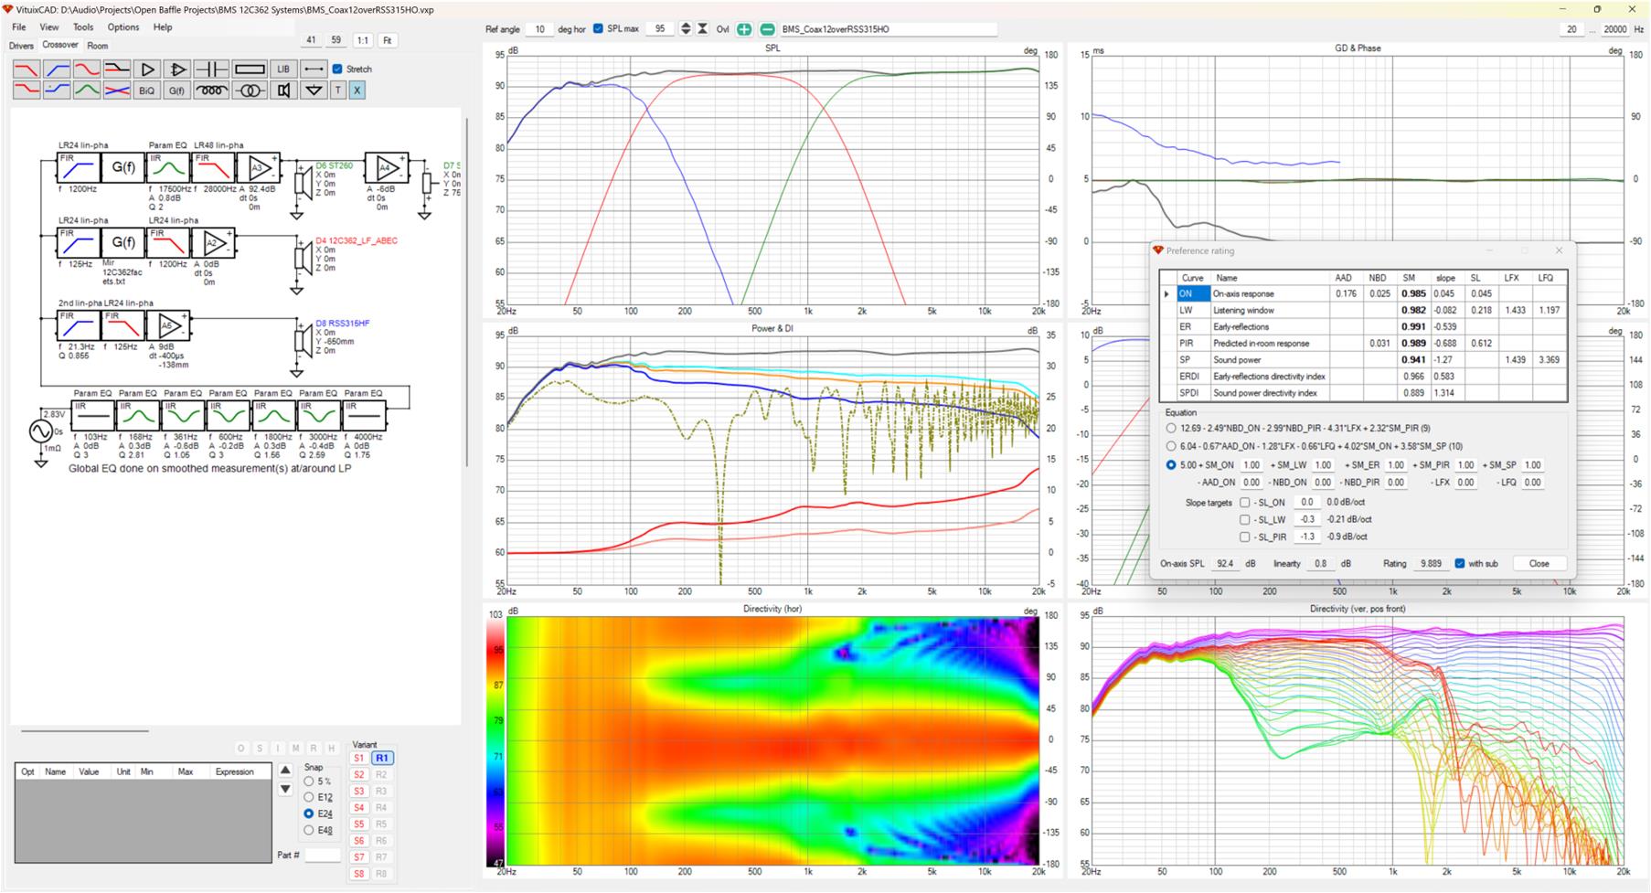This screenshot has width=1651, height=893.
Task: Move the parameter up with the up arrow
Action: 285,771
